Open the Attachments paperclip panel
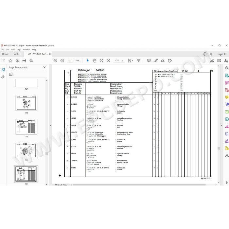This screenshot has height=229, width=229. pyautogui.click(x=3, y=77)
